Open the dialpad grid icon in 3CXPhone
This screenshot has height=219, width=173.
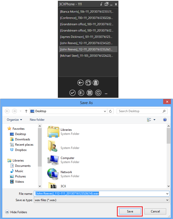coord(90,93)
